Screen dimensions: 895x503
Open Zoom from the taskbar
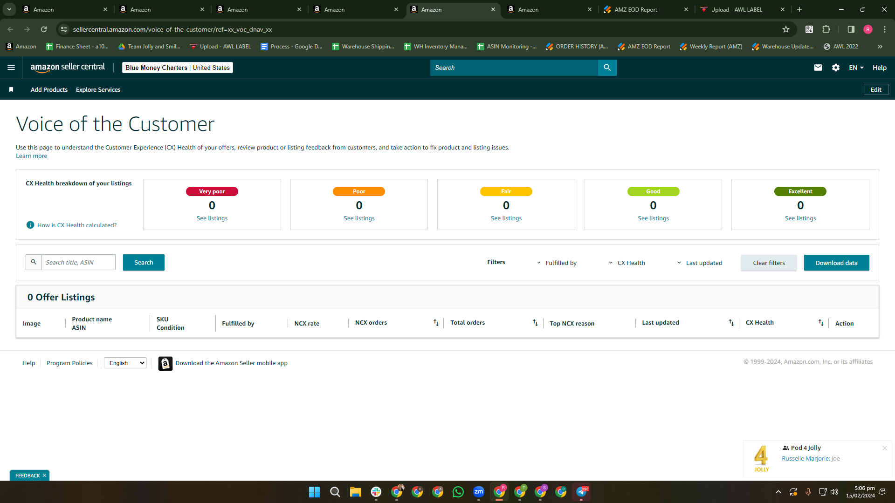pos(479,492)
